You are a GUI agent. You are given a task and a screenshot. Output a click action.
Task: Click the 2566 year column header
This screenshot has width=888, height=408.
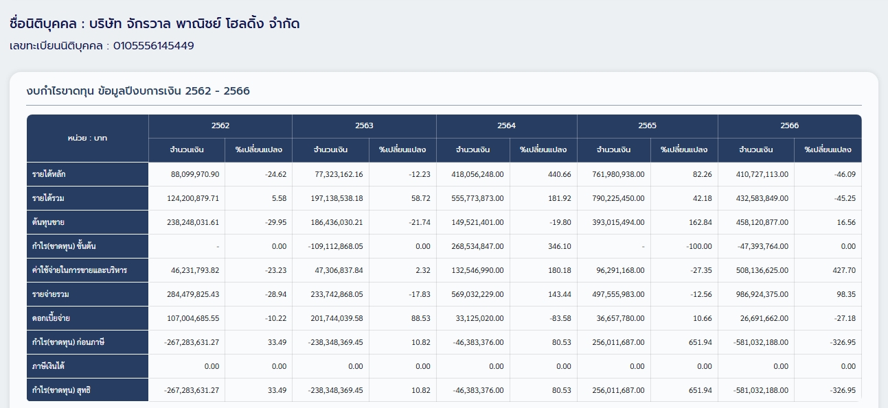[x=789, y=125]
